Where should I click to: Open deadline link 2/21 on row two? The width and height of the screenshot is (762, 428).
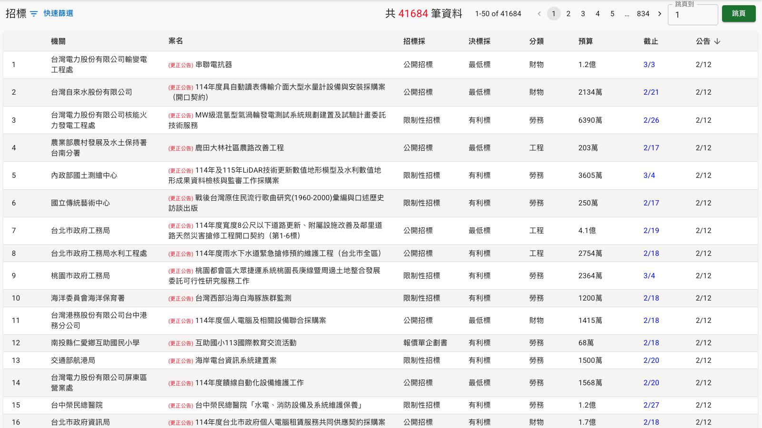click(651, 92)
